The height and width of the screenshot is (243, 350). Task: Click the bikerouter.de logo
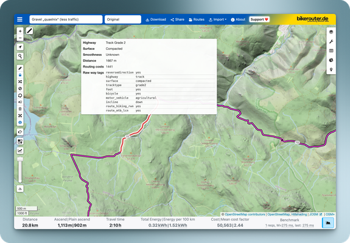(x=312, y=19)
